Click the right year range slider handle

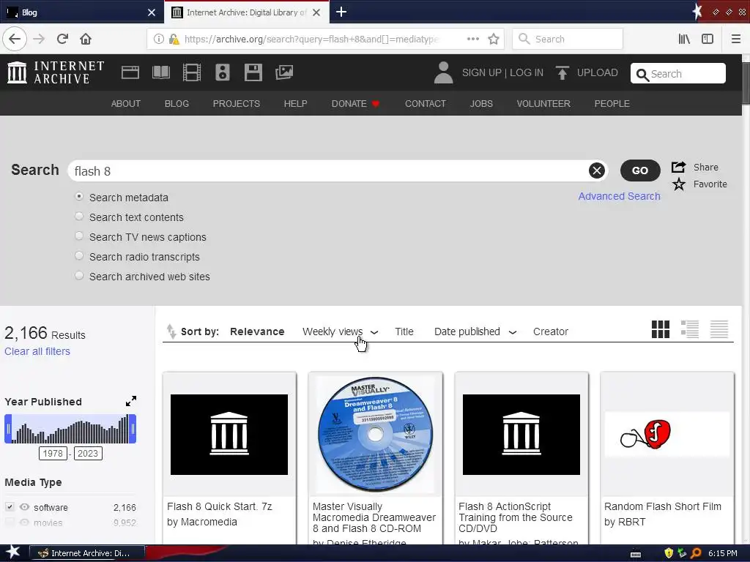click(x=133, y=429)
